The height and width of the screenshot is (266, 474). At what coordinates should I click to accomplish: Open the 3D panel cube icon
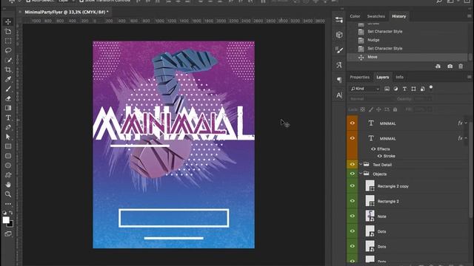[x=339, y=35]
